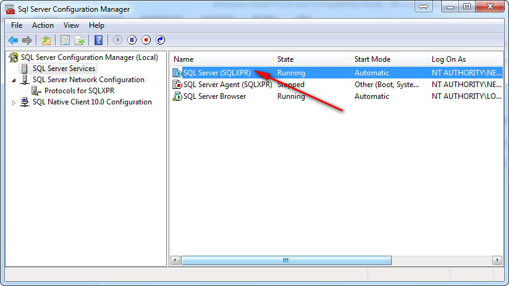Viewport: 509px width, 286px height.
Task: Click the scroll right arrow
Action: click(497, 260)
